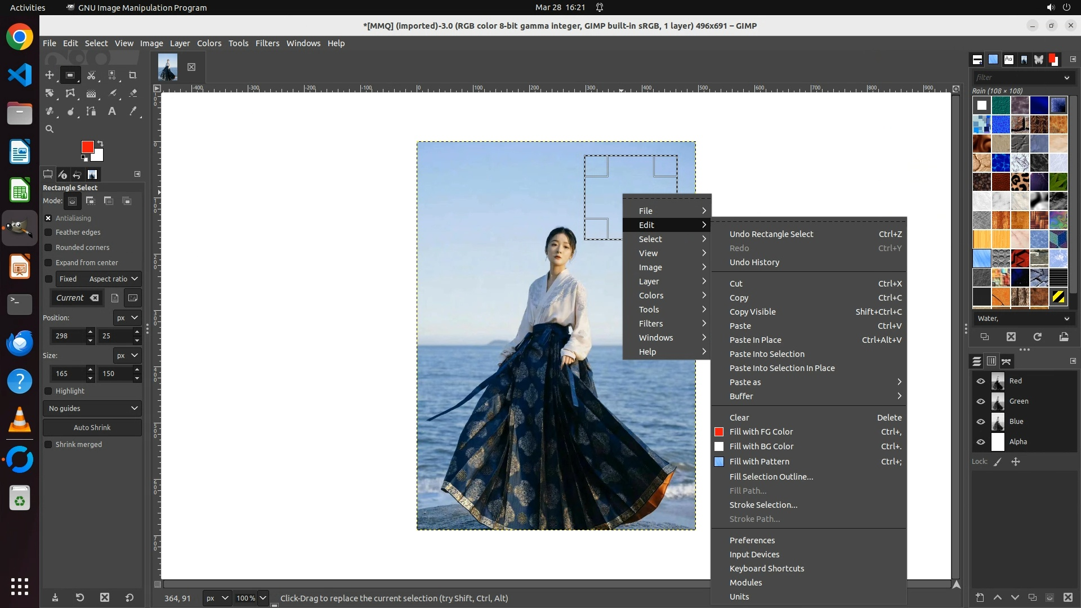Click the selection width input field
This screenshot has width=1081, height=608.
click(x=68, y=373)
